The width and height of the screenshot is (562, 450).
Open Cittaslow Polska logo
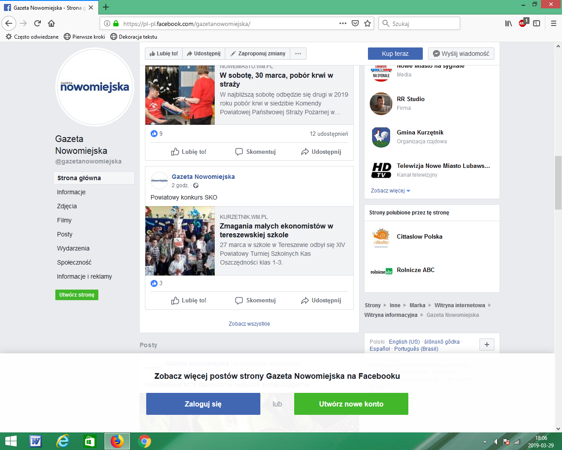click(381, 238)
